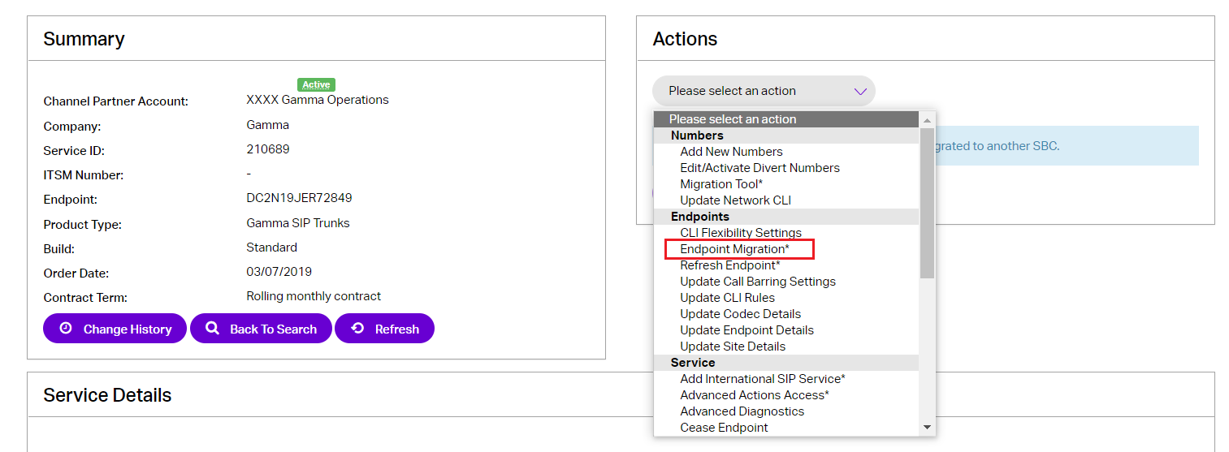
Task: Click the Service ID value 210689
Action: coord(268,149)
